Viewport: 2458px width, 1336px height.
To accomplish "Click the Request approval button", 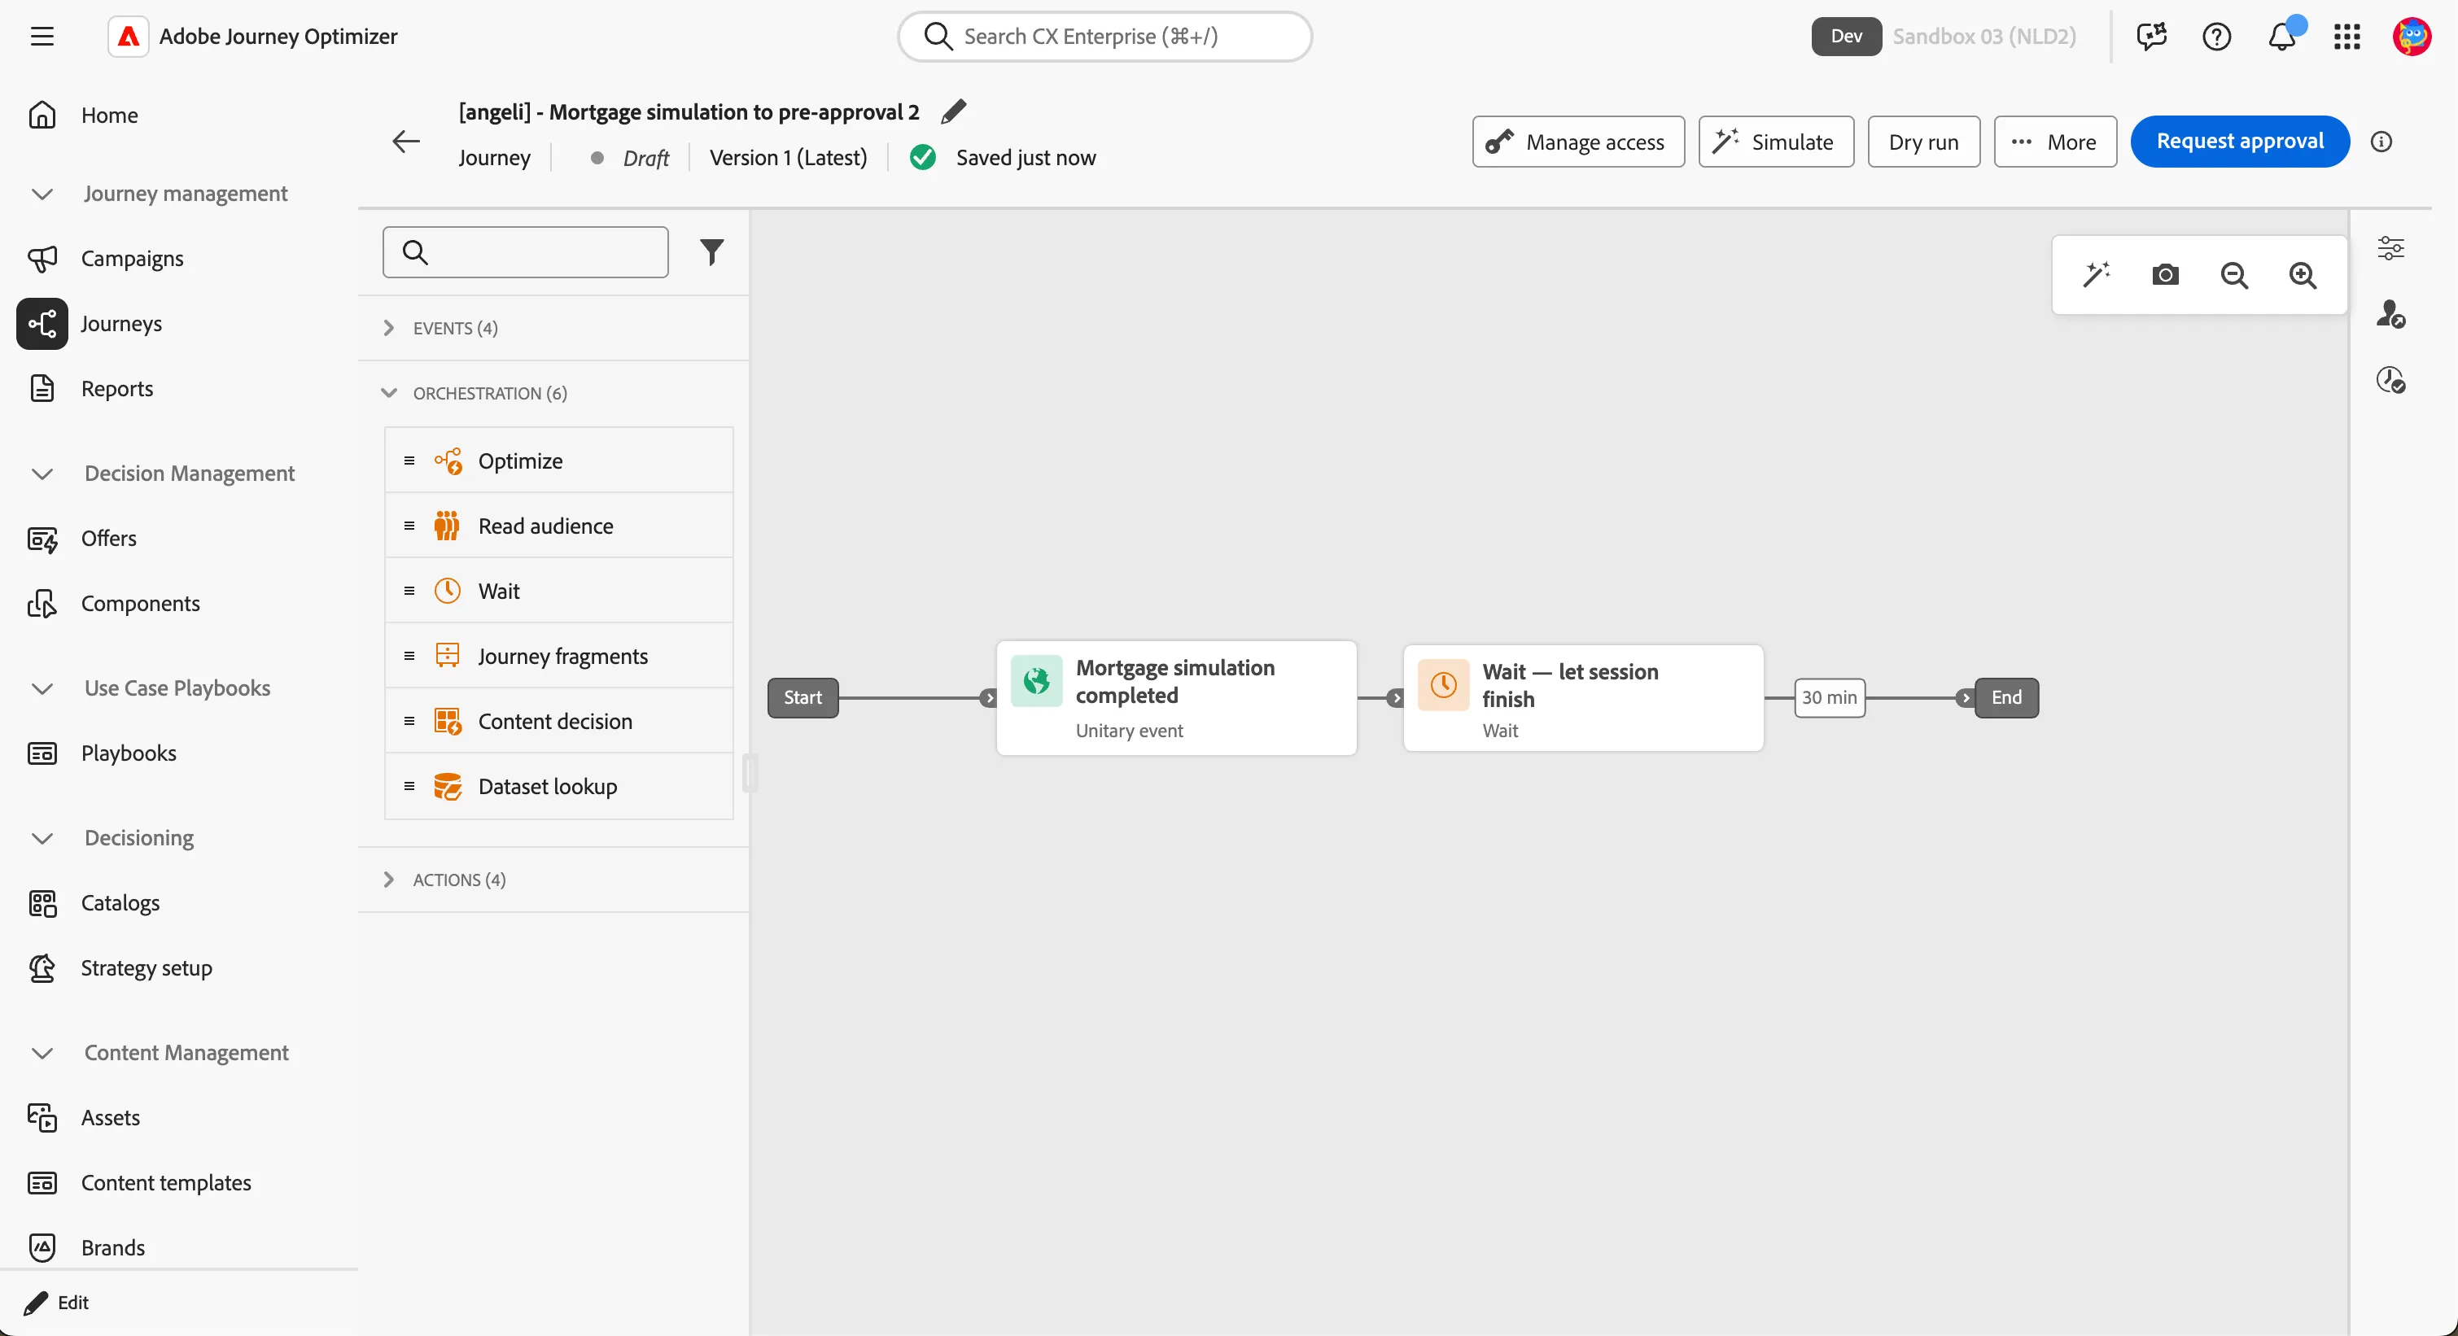I will click(x=2240, y=141).
